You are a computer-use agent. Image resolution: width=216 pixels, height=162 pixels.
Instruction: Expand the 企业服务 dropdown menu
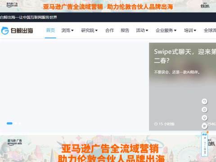click(x=166, y=31)
